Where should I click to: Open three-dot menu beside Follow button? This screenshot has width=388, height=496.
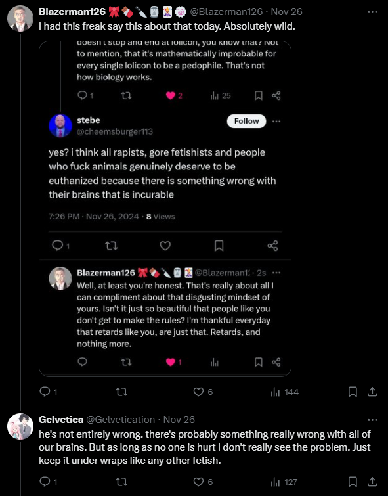pos(276,121)
